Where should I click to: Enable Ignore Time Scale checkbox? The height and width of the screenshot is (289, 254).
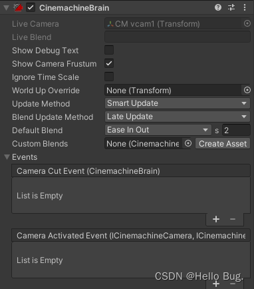[x=109, y=77]
